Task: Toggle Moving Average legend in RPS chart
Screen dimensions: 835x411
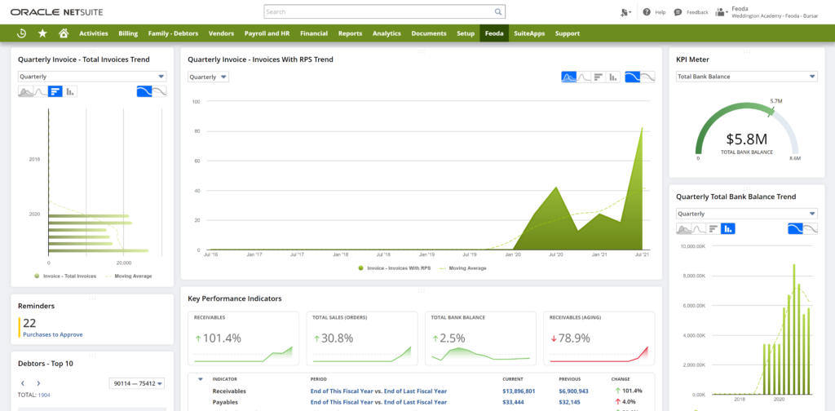Action: [463, 268]
